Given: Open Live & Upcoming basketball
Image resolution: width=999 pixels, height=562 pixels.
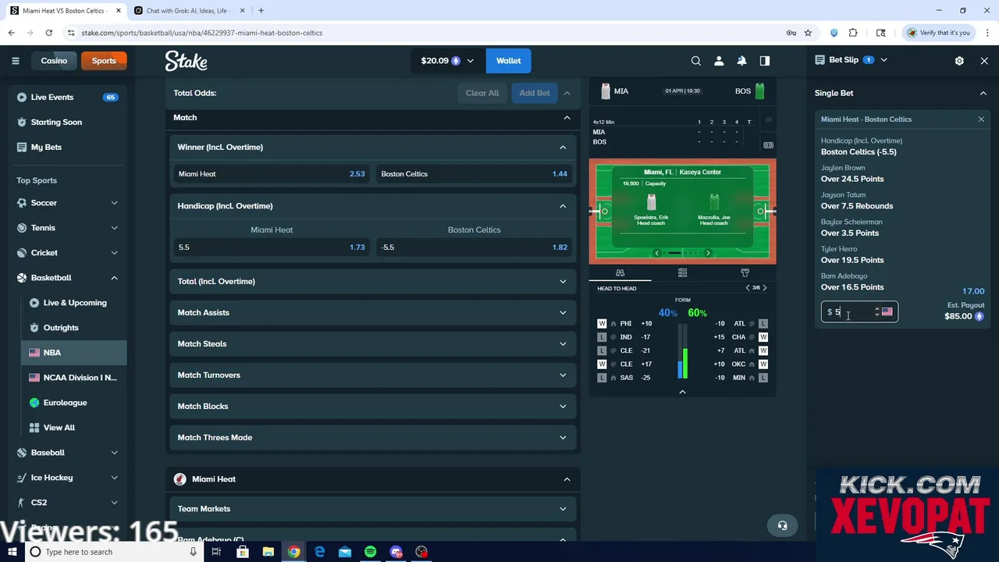Looking at the screenshot, I should [x=74, y=303].
